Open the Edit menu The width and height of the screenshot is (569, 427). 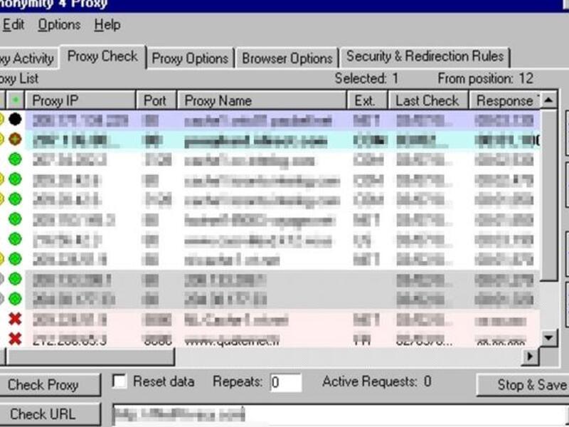pos(13,25)
